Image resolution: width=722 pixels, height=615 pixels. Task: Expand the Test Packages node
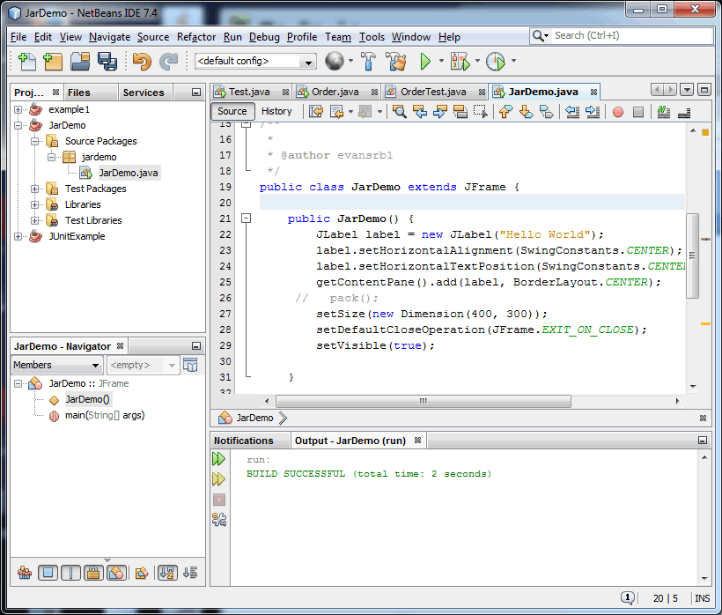[x=34, y=189]
